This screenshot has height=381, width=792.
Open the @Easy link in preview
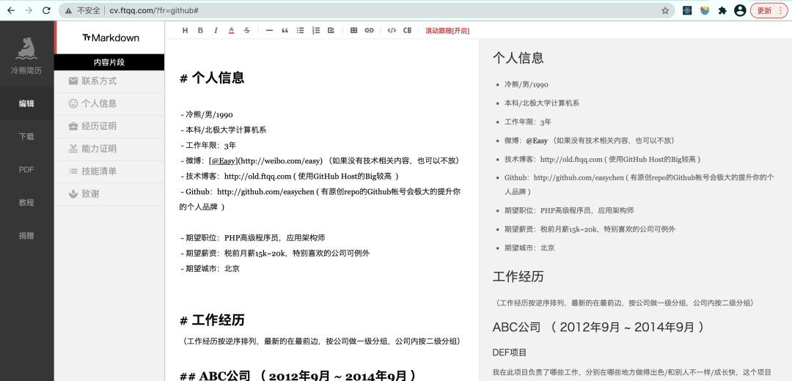(536, 140)
